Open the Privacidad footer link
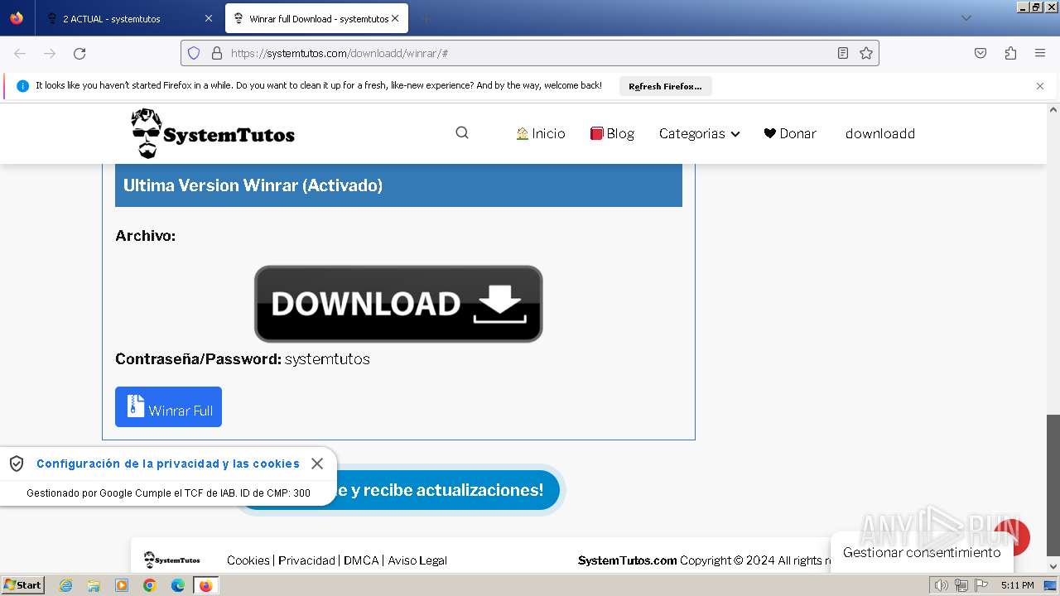Image resolution: width=1060 pixels, height=596 pixels. tap(306, 560)
